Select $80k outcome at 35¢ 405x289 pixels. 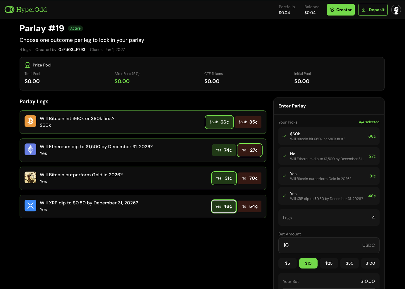[248, 122]
